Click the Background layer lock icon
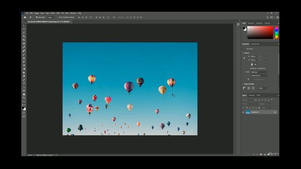301x169 pixels. click(275, 112)
